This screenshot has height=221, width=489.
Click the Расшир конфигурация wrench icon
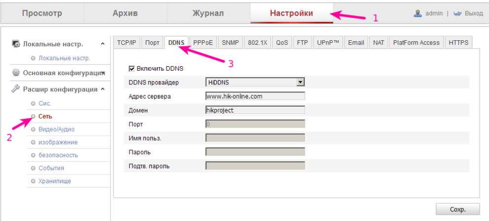tap(15, 89)
